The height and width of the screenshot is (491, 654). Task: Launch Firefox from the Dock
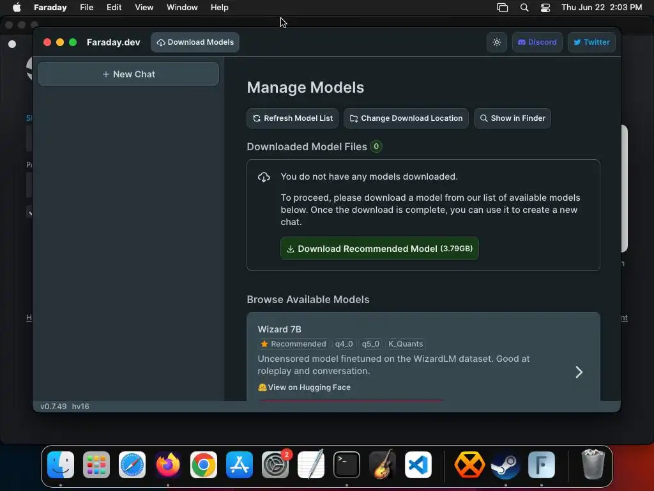point(168,465)
